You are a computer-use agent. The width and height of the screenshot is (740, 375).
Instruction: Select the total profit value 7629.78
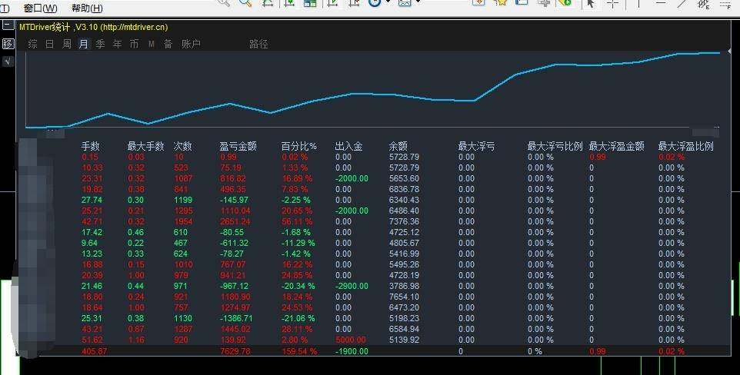pos(235,351)
